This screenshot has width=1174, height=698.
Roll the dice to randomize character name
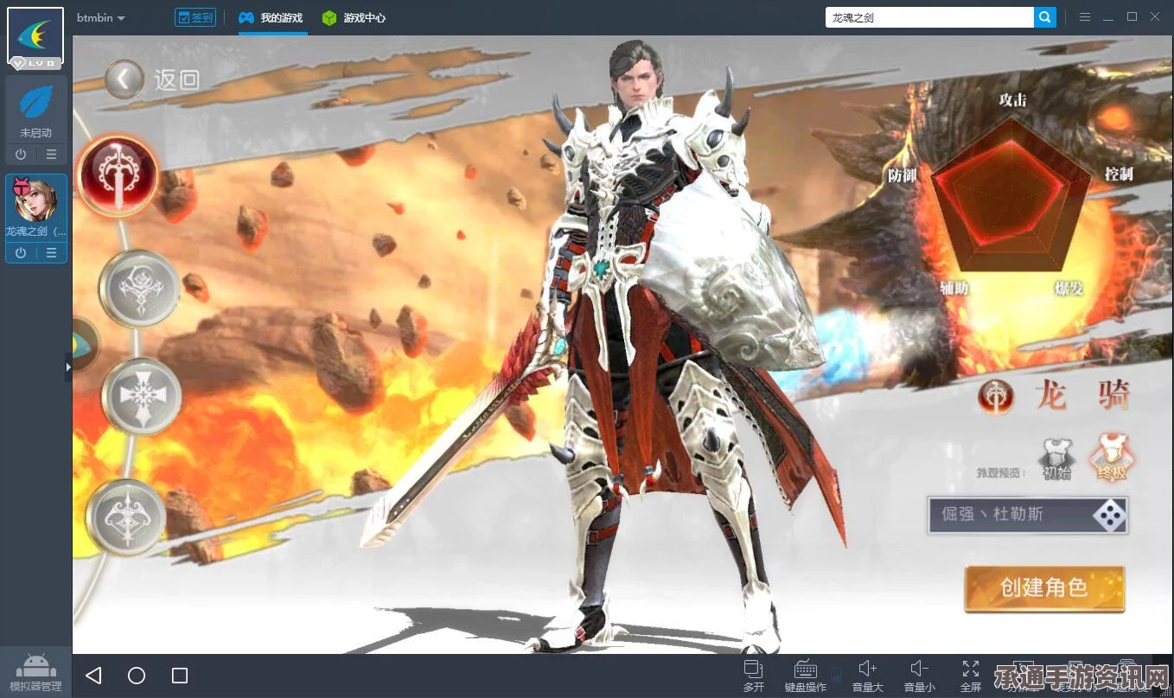point(1108,516)
